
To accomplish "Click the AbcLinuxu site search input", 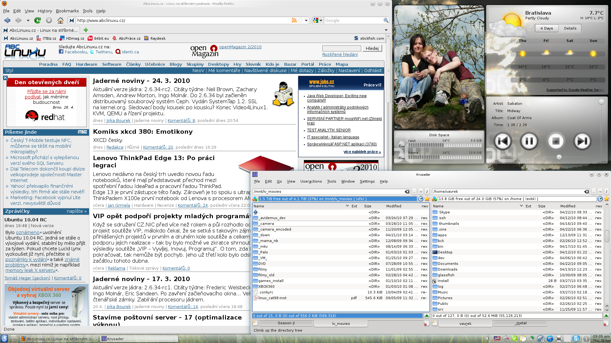I will click(x=341, y=48).
